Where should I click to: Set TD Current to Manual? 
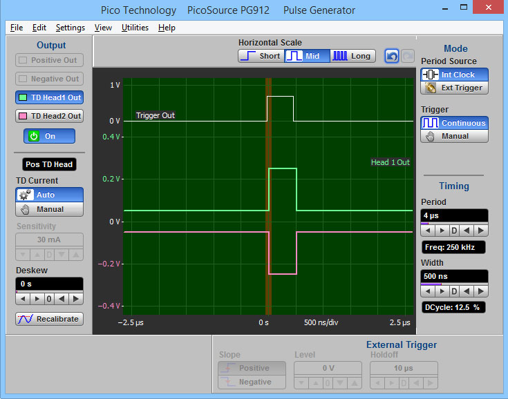click(49, 208)
